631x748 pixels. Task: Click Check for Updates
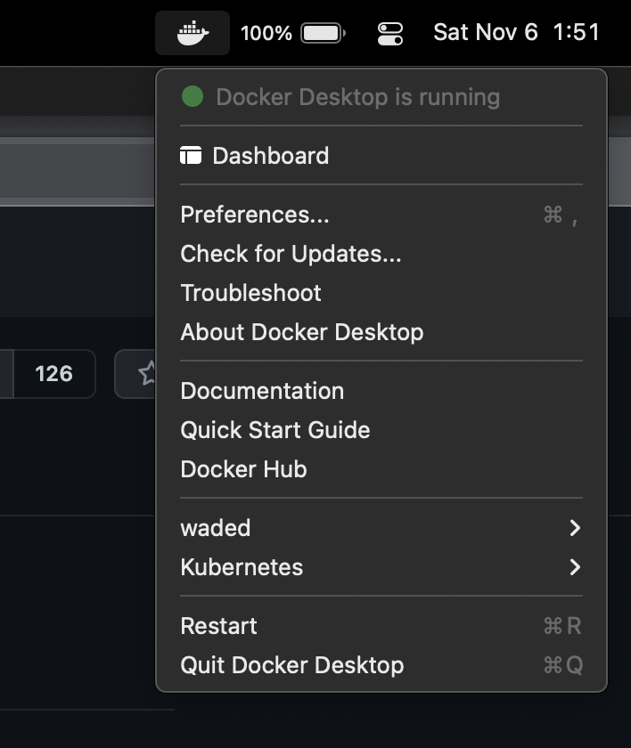click(290, 253)
